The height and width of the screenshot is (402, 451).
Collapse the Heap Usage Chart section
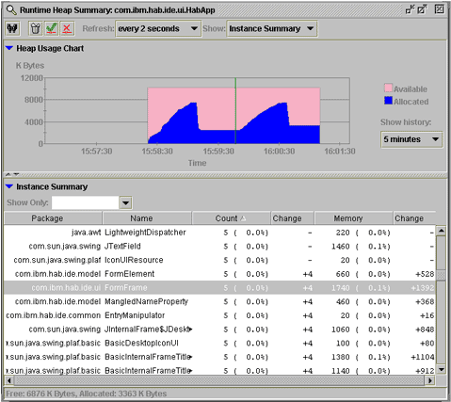(x=9, y=48)
